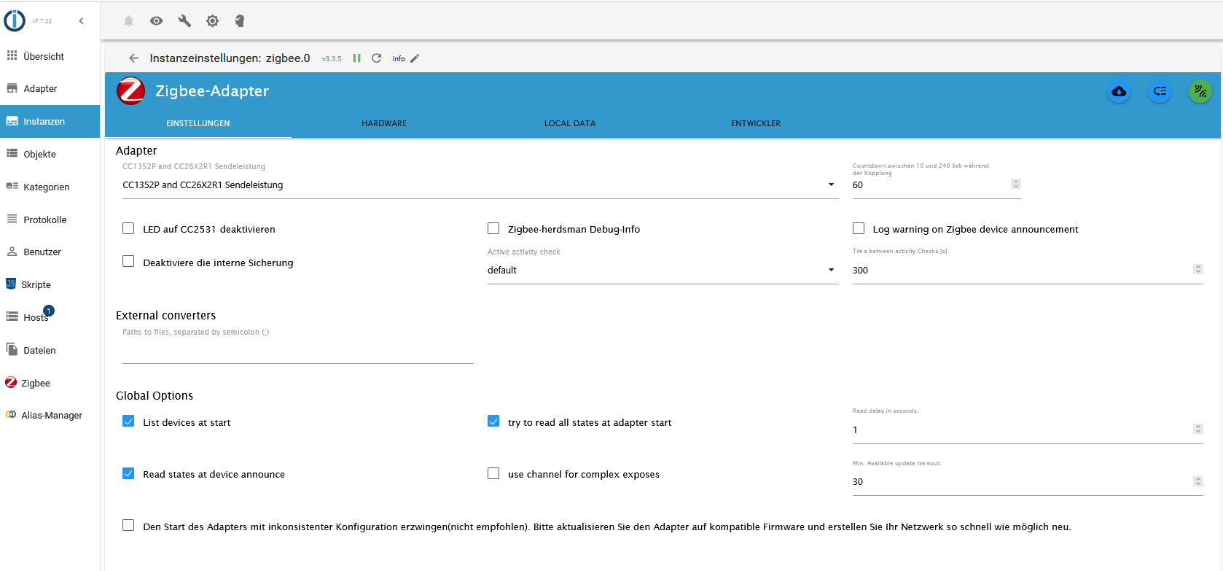Click the pairing countdown stepper arrows
Screen dimensions: 1223x571
1016,184
